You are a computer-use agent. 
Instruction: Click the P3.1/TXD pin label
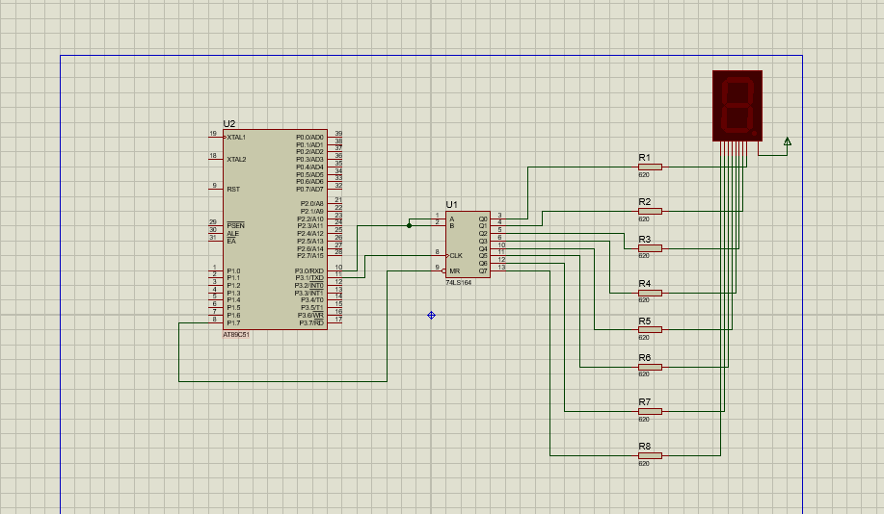click(309, 278)
